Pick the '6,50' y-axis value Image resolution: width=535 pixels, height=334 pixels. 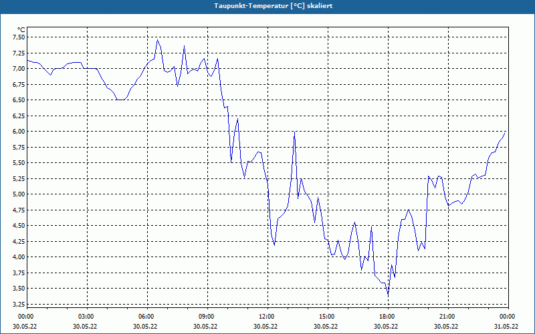tap(18, 100)
